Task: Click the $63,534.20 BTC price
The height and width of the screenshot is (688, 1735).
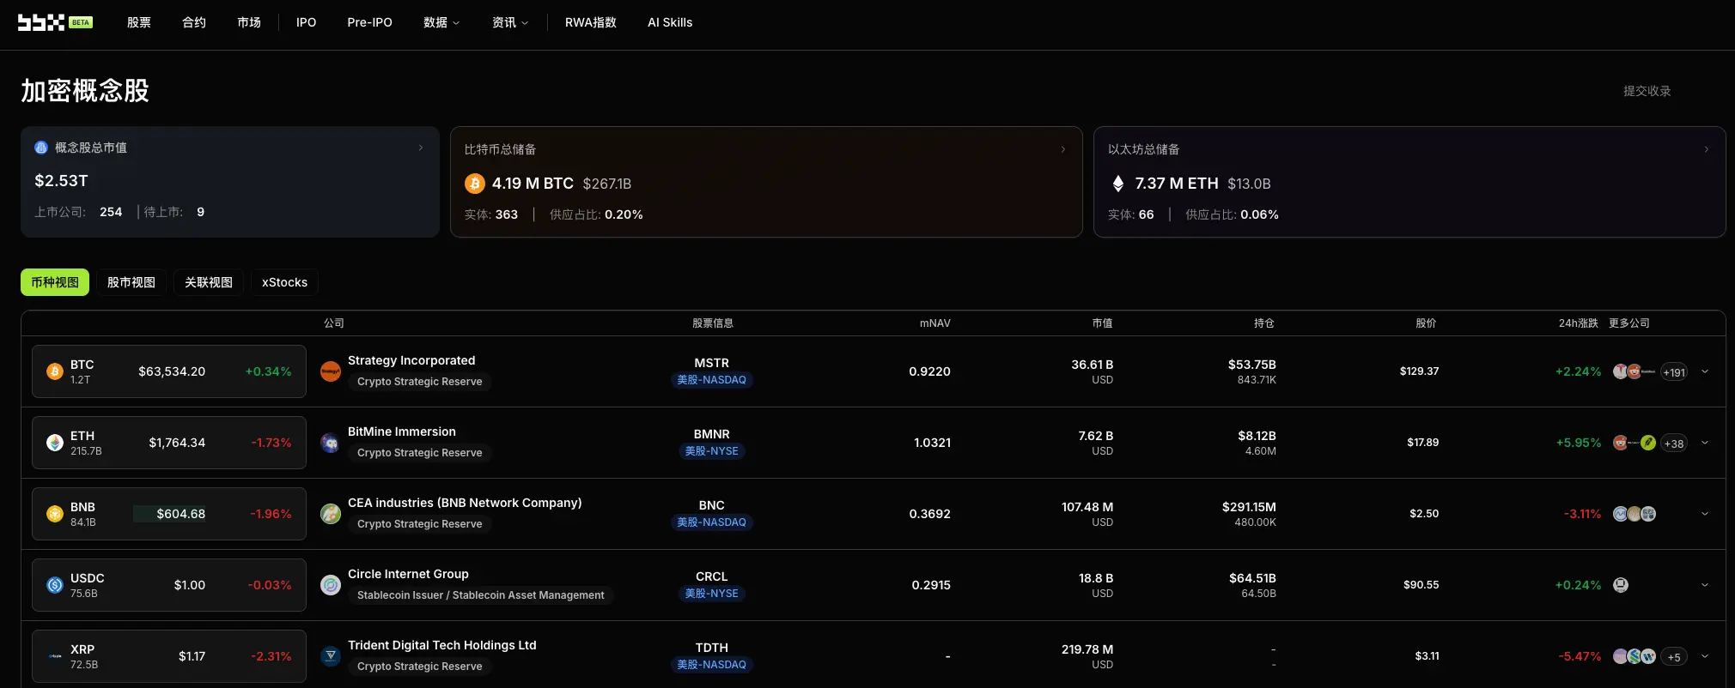Action: 172,371
